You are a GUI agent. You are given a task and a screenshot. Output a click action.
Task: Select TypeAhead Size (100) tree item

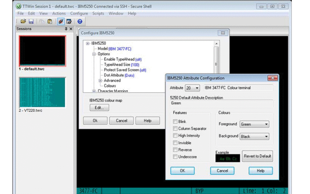pos(122,65)
